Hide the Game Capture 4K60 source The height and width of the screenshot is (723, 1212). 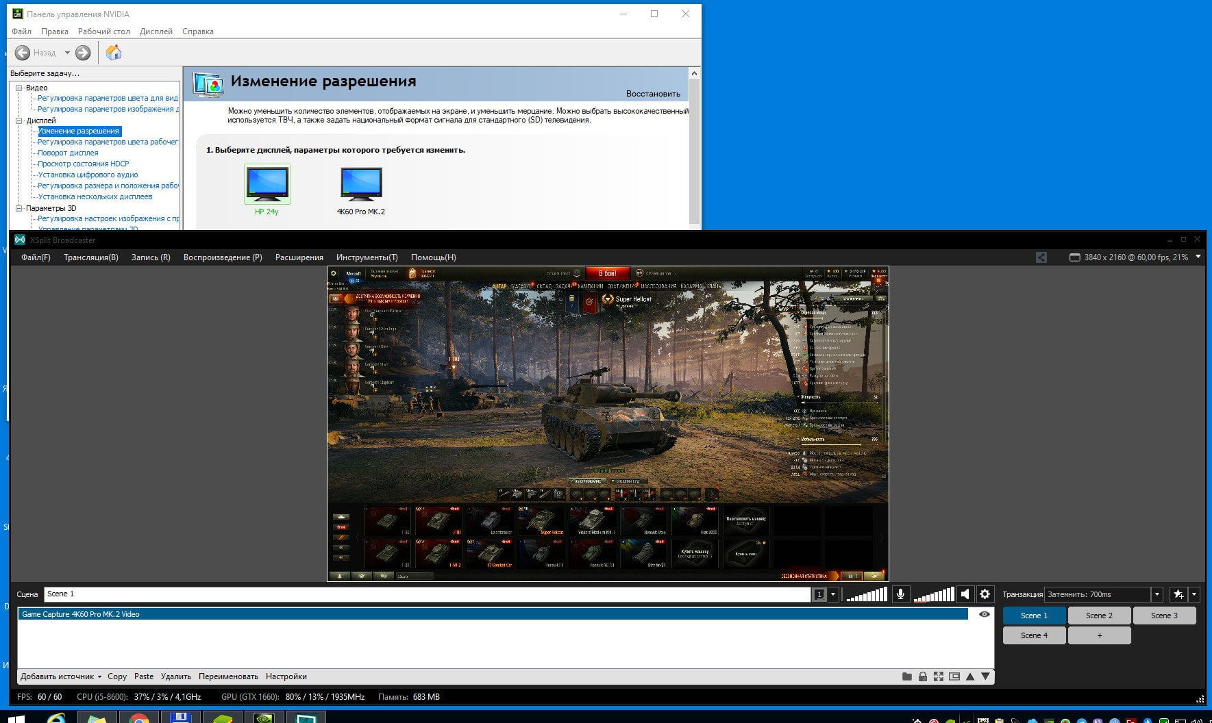985,614
